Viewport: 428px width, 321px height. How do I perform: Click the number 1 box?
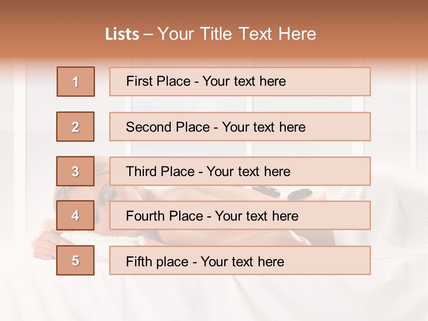pos(76,82)
